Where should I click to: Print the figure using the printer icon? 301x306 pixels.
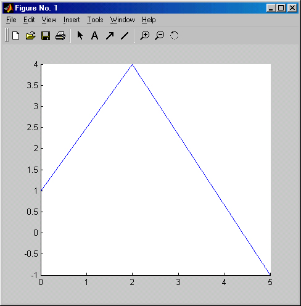click(60, 36)
